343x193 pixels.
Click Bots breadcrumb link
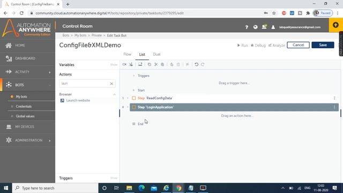point(65,35)
